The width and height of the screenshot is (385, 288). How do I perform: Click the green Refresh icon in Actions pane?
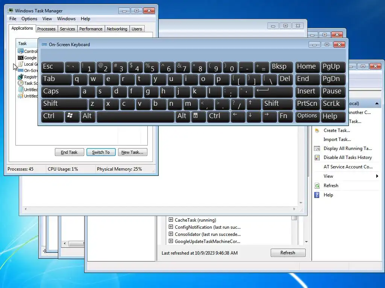317,186
